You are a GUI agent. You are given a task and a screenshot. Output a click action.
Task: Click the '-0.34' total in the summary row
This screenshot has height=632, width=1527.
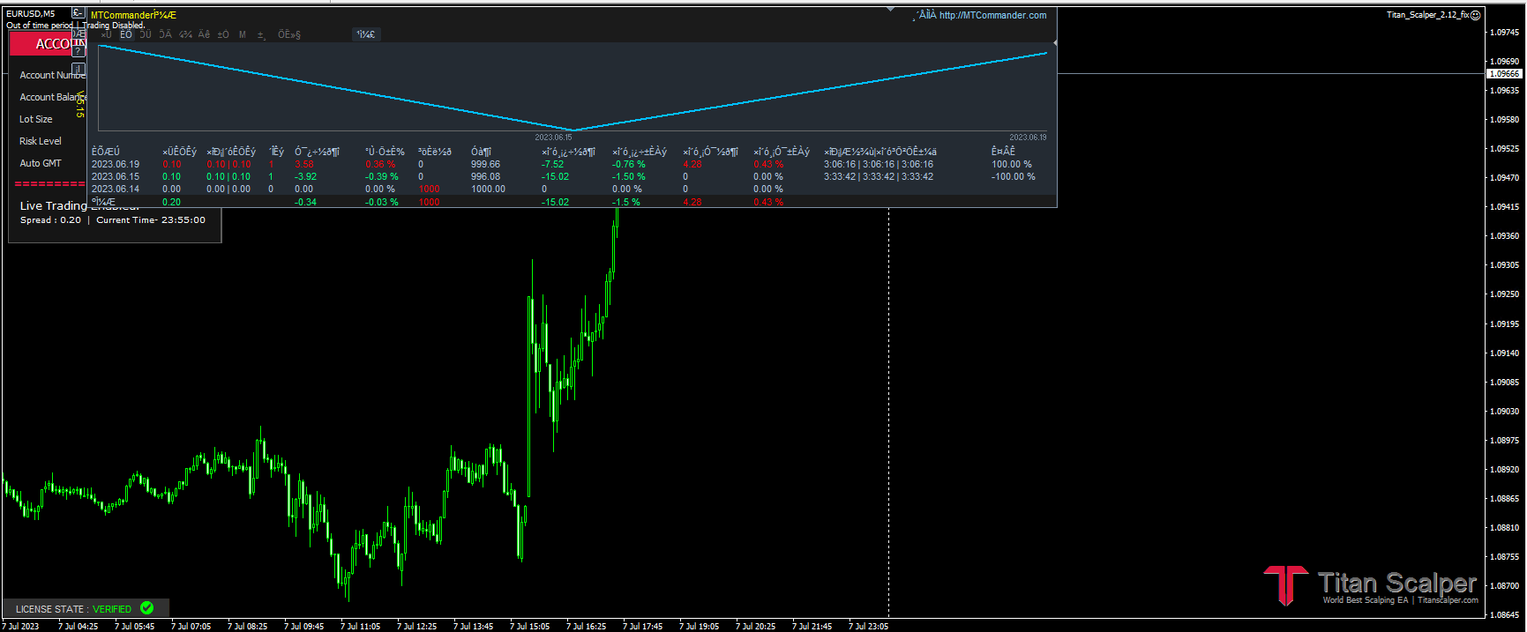(306, 202)
